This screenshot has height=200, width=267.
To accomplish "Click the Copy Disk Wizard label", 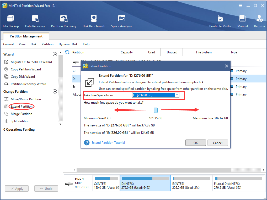I will click(23, 77).
